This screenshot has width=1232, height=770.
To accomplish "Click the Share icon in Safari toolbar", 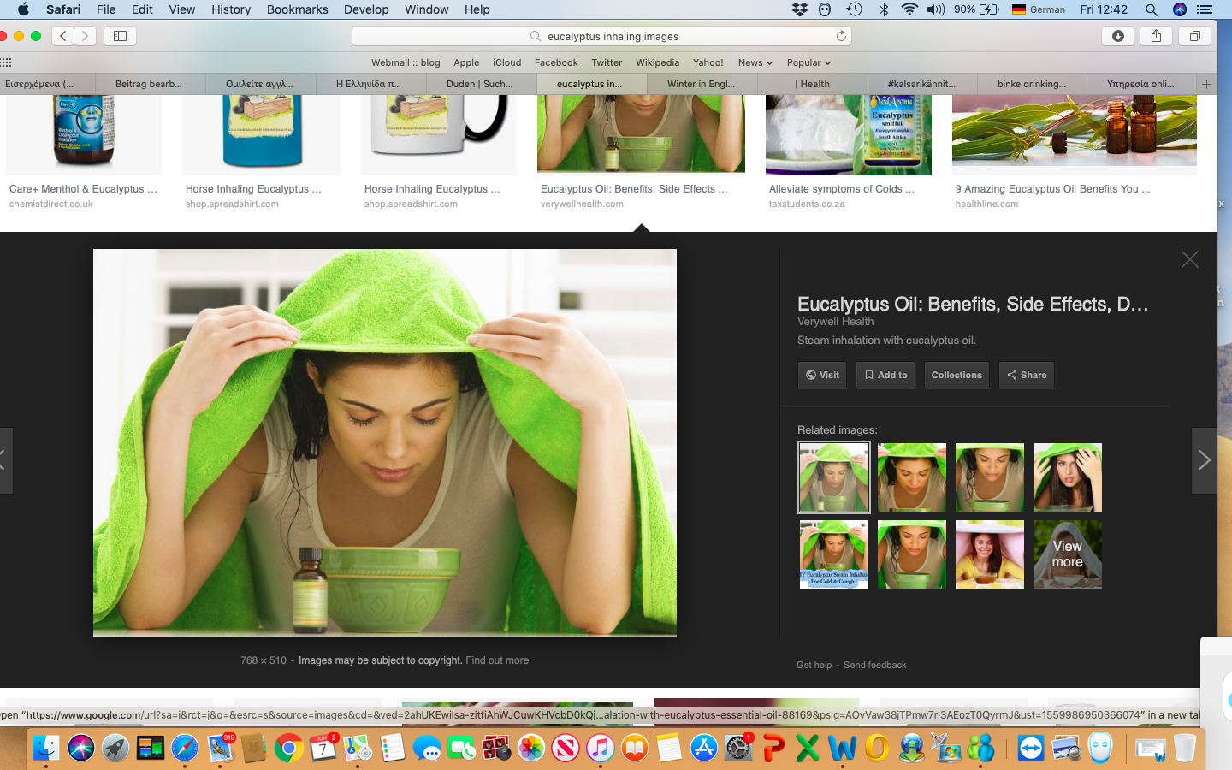I will point(1156,36).
